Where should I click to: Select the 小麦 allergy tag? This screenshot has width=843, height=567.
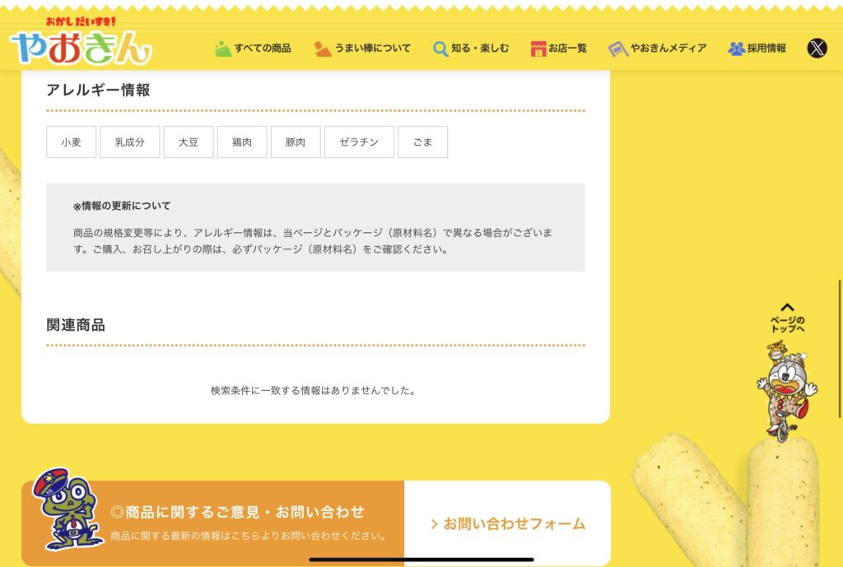point(72,142)
